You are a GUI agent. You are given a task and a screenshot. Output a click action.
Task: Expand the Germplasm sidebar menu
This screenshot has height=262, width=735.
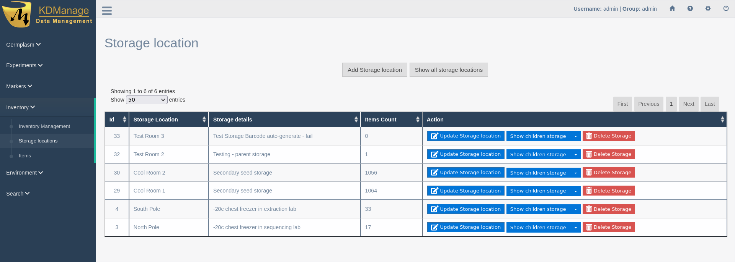point(23,45)
